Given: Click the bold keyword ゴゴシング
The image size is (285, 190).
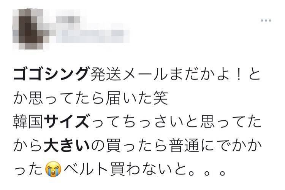Looking at the screenshot, I should click(52, 75).
